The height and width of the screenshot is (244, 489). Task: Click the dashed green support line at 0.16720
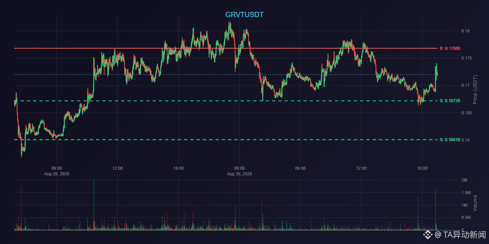point(225,101)
